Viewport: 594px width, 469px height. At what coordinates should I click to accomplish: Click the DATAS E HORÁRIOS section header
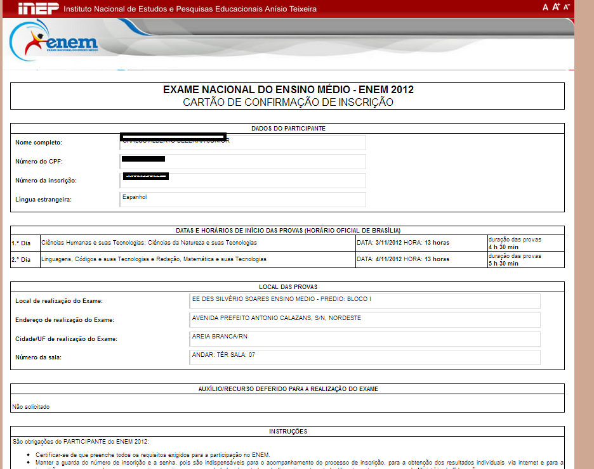pyautogui.click(x=288, y=230)
